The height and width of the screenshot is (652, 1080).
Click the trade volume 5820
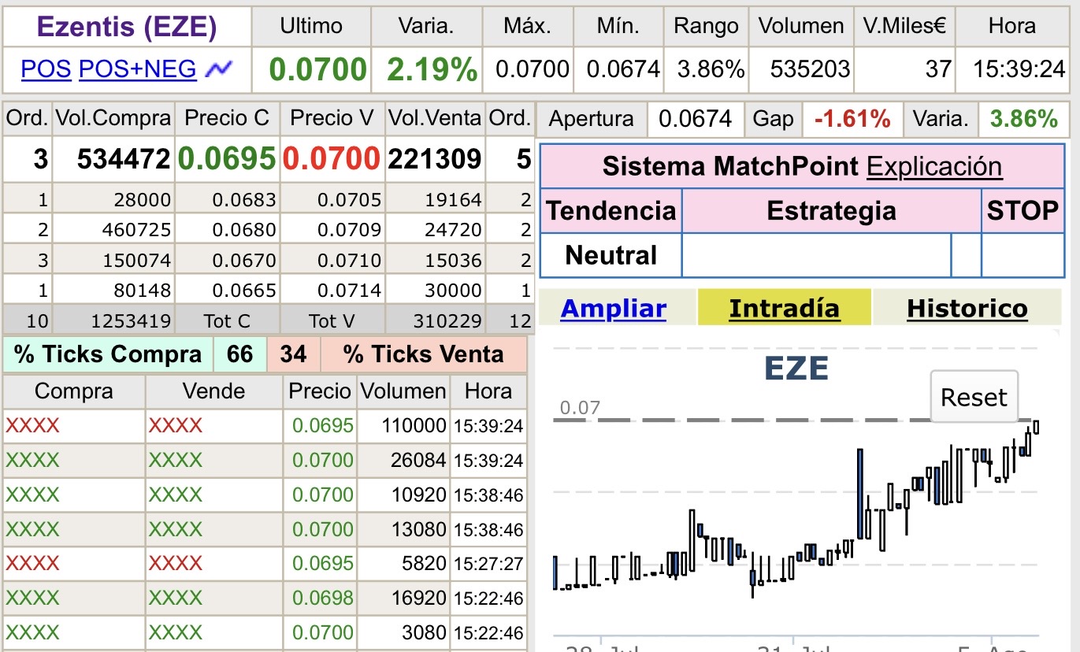(424, 563)
